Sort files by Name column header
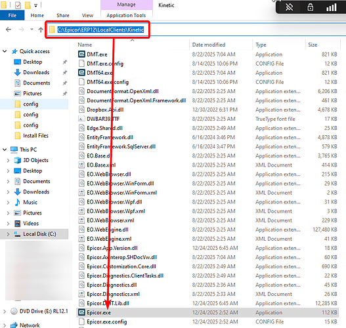Viewport: 346px width, 328px height. click(x=85, y=45)
